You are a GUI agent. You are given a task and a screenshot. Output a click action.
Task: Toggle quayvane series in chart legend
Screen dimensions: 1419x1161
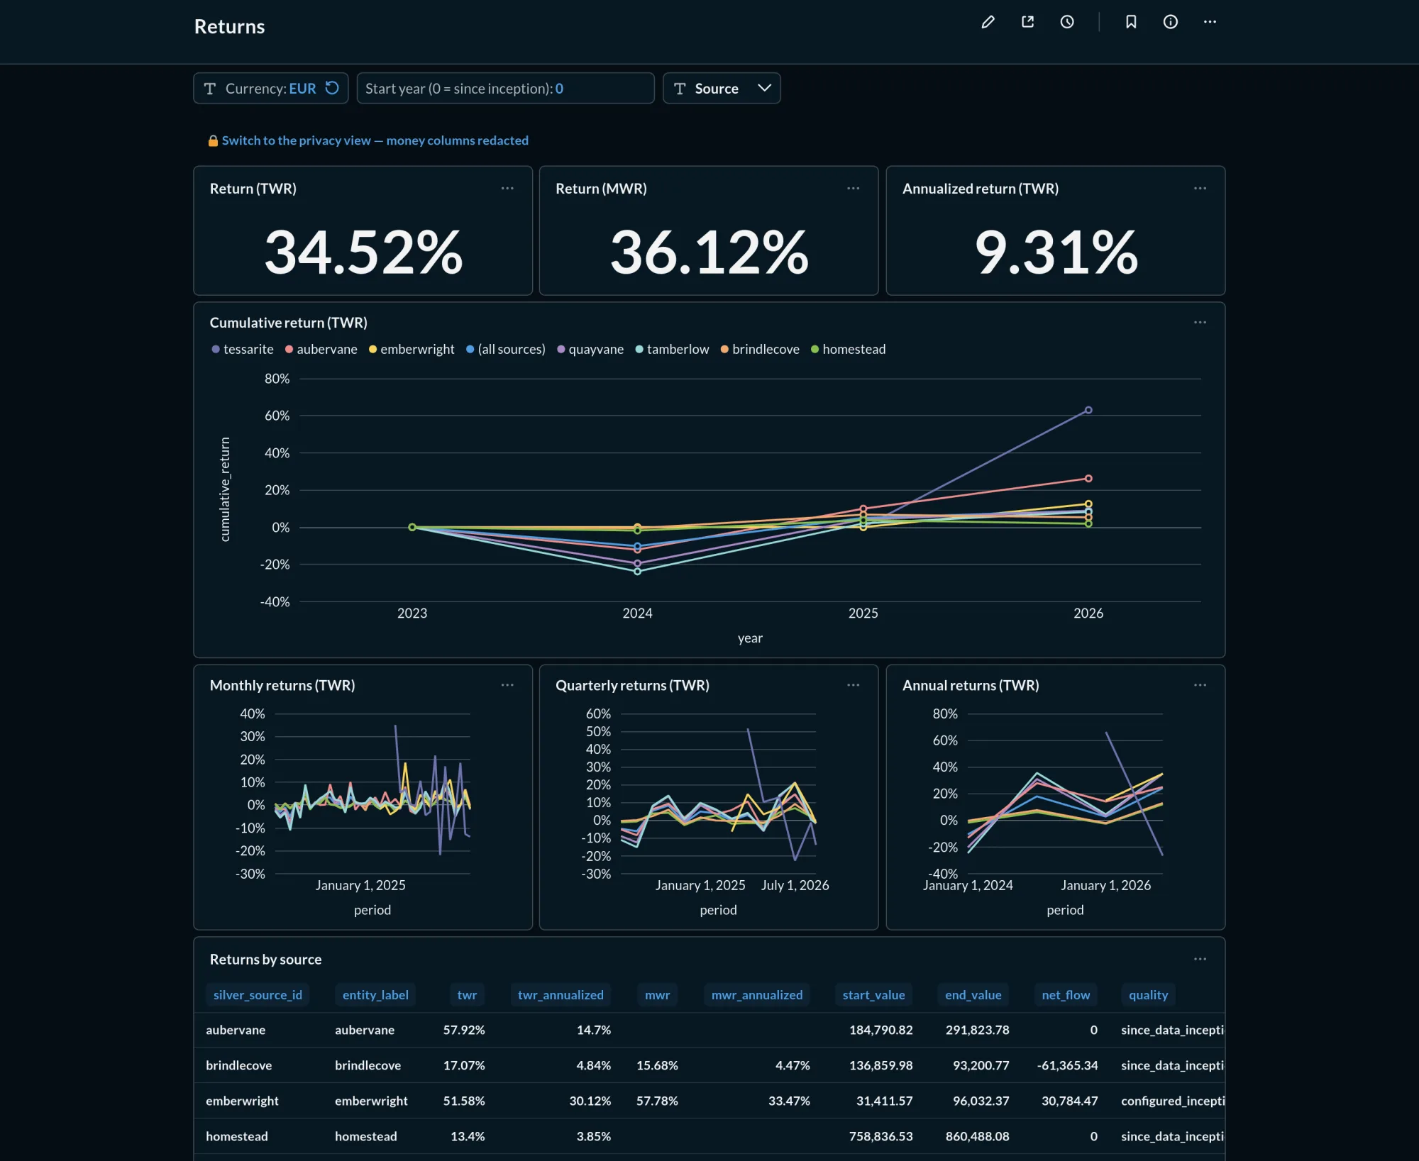tap(590, 350)
